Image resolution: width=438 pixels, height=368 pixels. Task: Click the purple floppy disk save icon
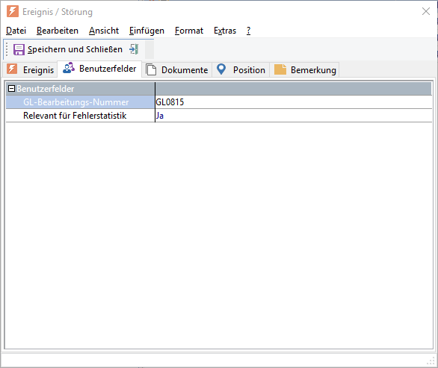coord(19,50)
